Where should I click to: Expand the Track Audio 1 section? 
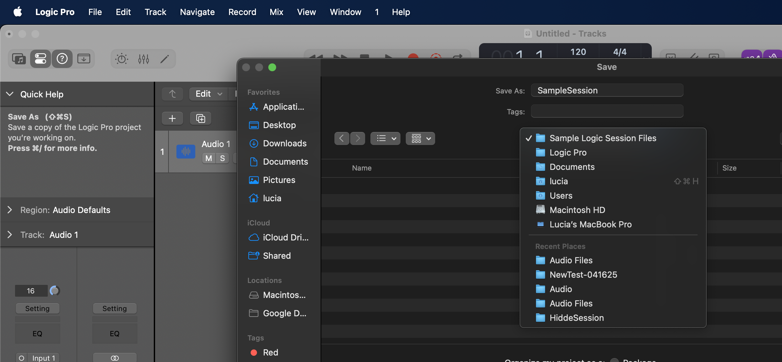(10, 235)
